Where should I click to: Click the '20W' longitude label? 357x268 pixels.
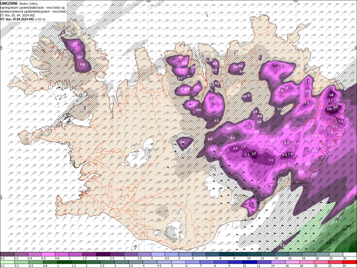[x=148, y=1]
